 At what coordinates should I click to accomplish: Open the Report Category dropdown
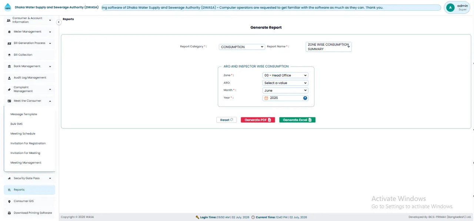tap(241, 47)
